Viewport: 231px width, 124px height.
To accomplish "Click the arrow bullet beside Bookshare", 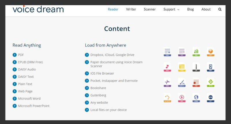I will point(87,88).
